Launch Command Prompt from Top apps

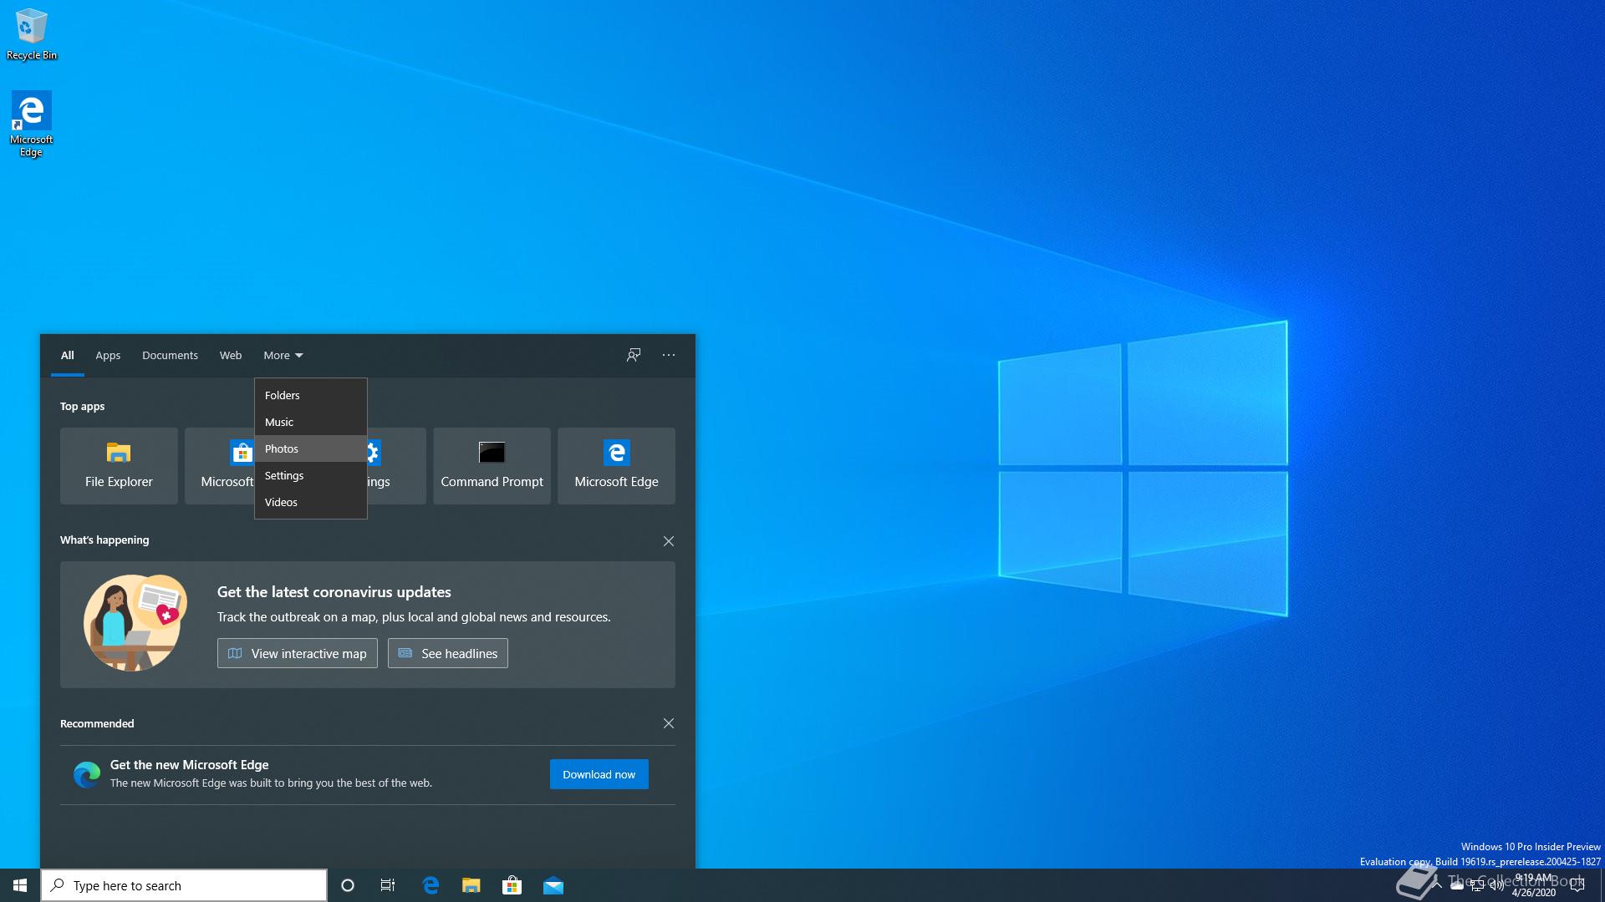[492, 466]
